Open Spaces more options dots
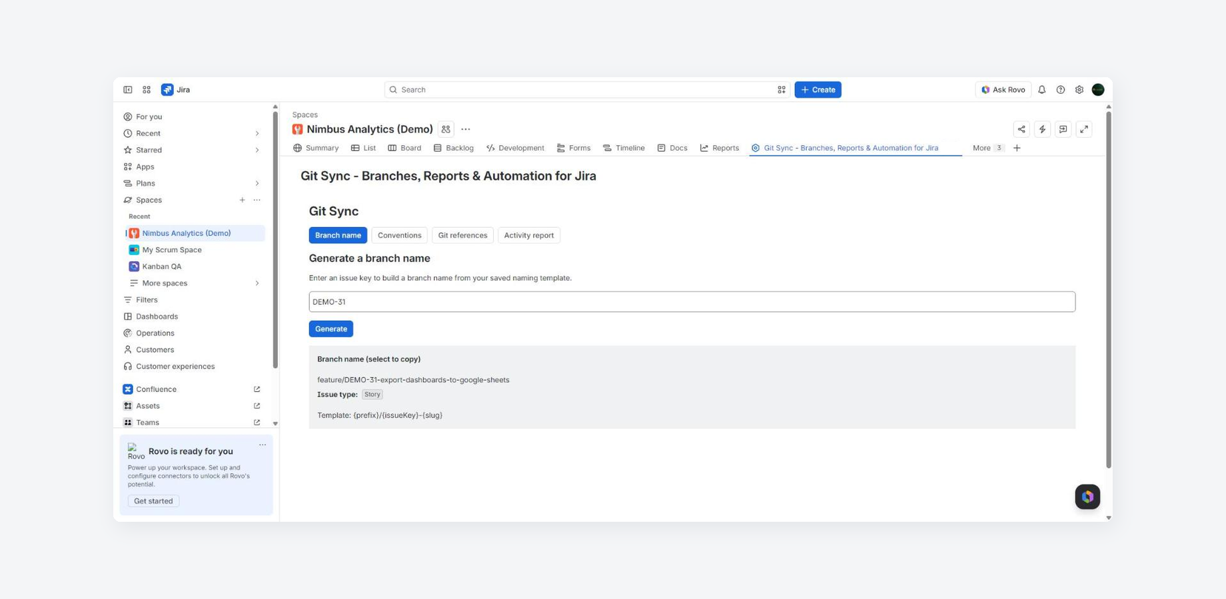Image resolution: width=1226 pixels, height=599 pixels. tap(257, 200)
